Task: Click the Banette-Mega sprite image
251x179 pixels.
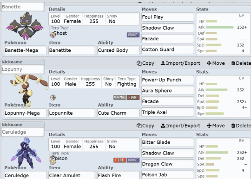Action: pyautogui.click(x=25, y=25)
